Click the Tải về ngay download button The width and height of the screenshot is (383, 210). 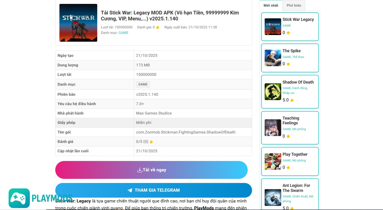point(151,170)
